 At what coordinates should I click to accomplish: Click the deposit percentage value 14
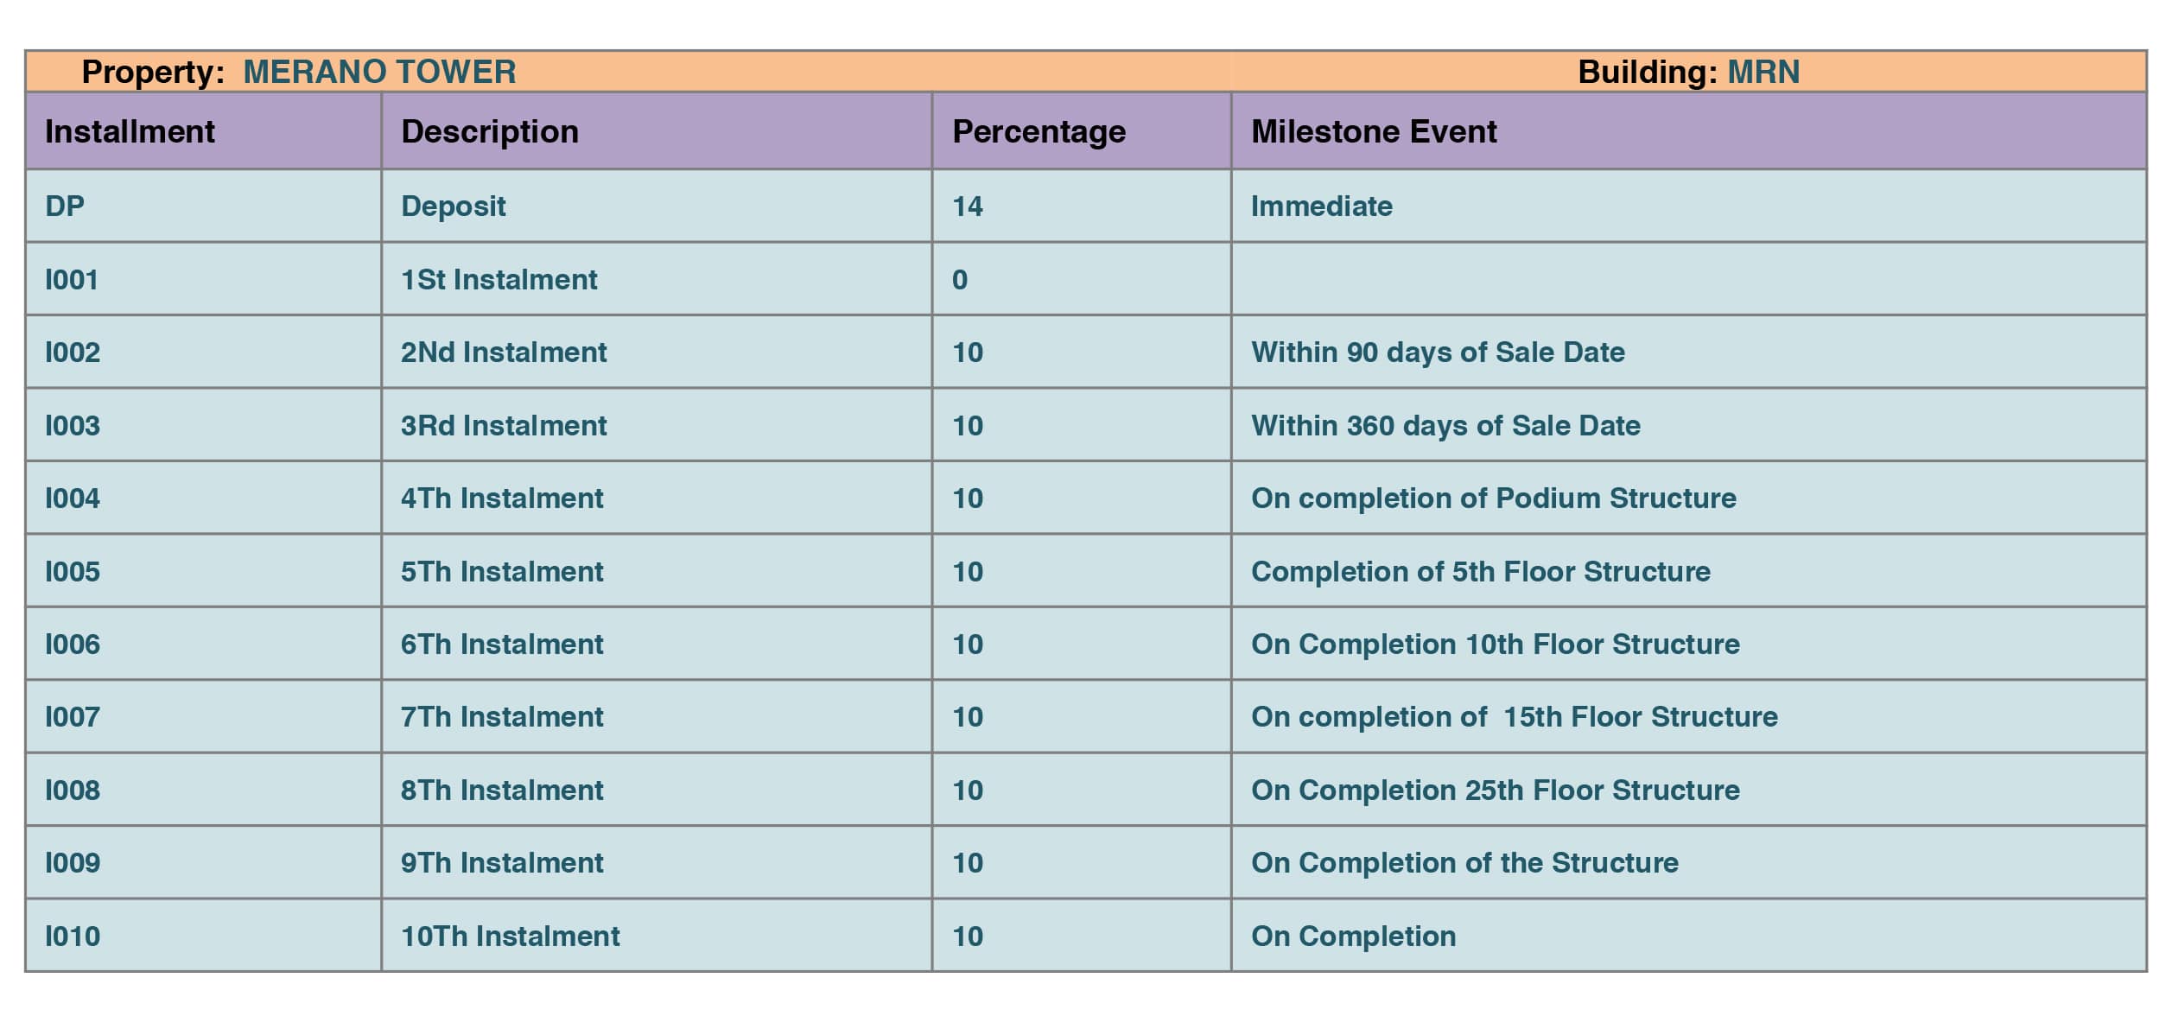point(967,206)
